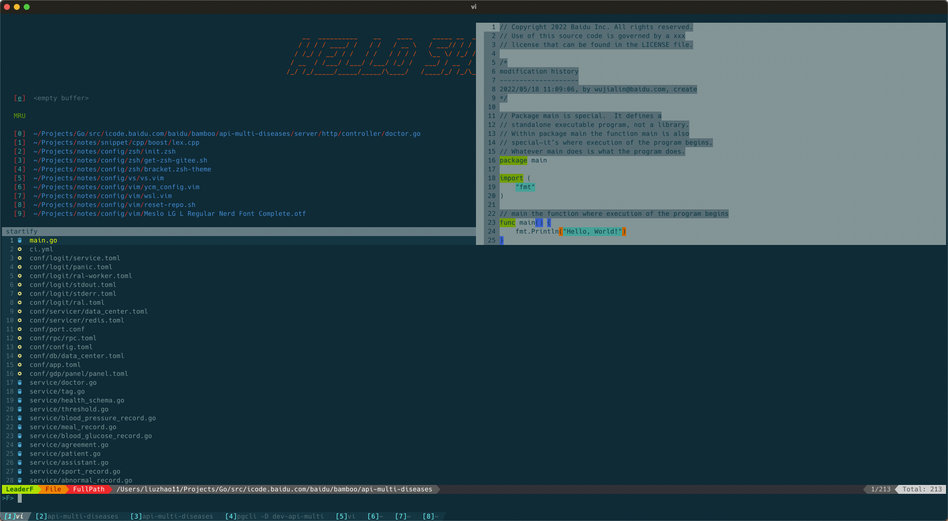Click the green macOS zoom button
Screen dimensions: 948x521
27,7
